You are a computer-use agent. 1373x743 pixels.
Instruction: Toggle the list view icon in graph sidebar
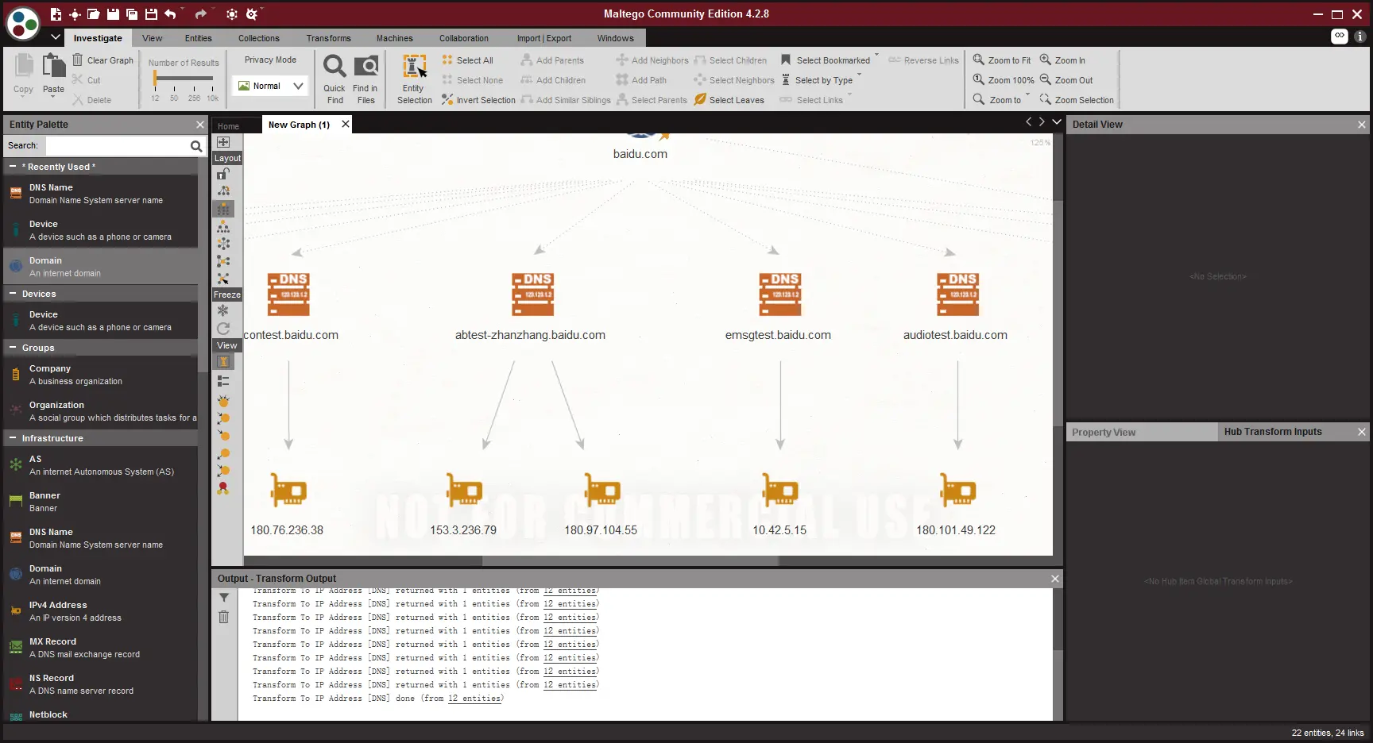pyautogui.click(x=223, y=381)
